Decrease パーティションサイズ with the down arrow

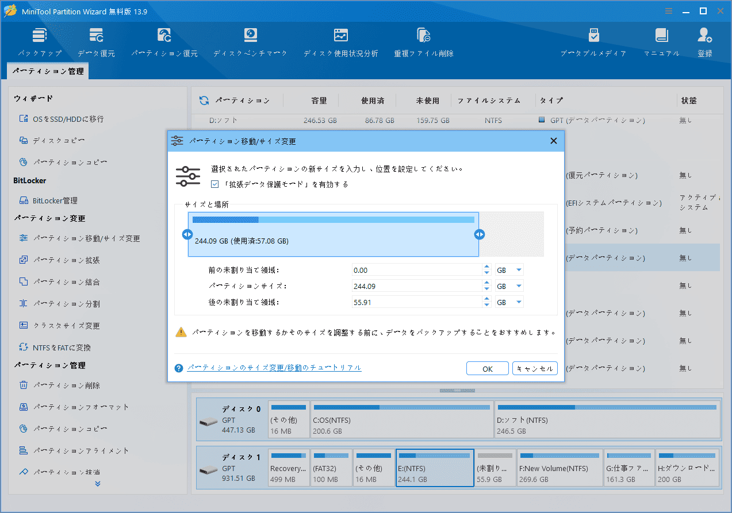click(x=487, y=289)
